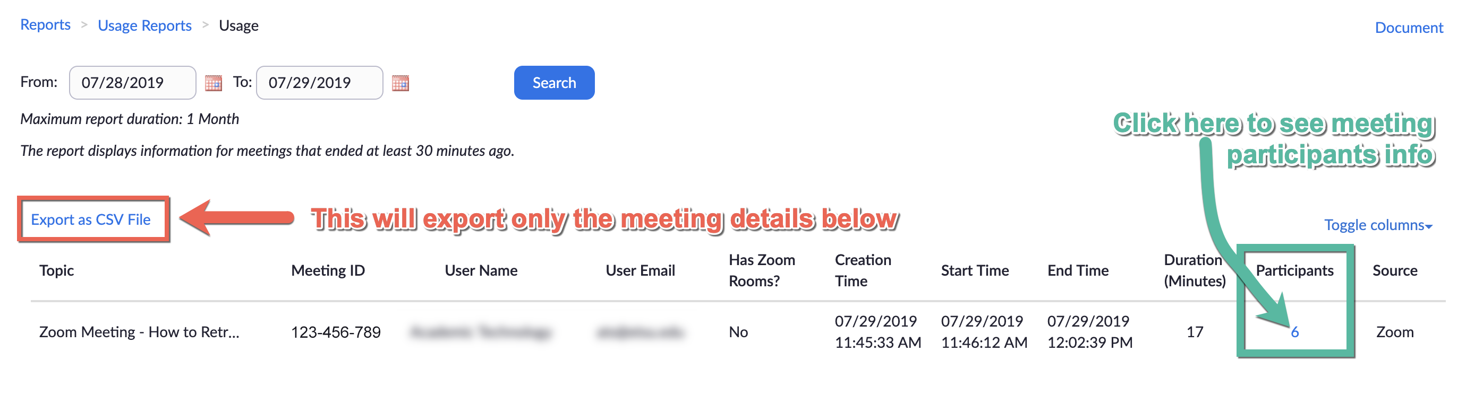Click the Participants column header
Viewport: 1466px width, 404px height.
click(1294, 270)
